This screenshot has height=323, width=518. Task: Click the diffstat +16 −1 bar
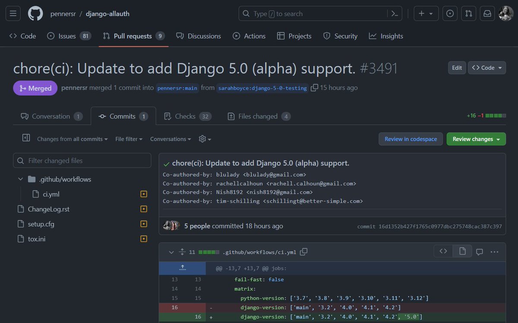(x=486, y=116)
